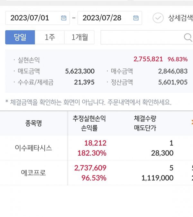193x217 pixels.
Task: Click the orange marker at table header edge
Action: click(192, 122)
